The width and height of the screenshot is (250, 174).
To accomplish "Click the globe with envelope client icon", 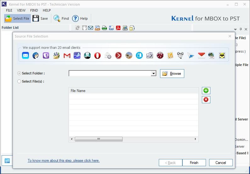I will click(x=211, y=56).
